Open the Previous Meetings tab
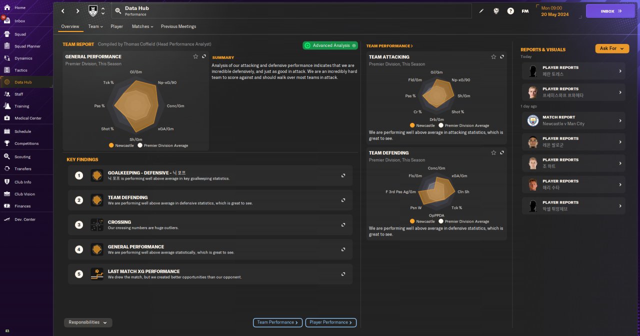The width and height of the screenshot is (640, 336). (x=178, y=26)
